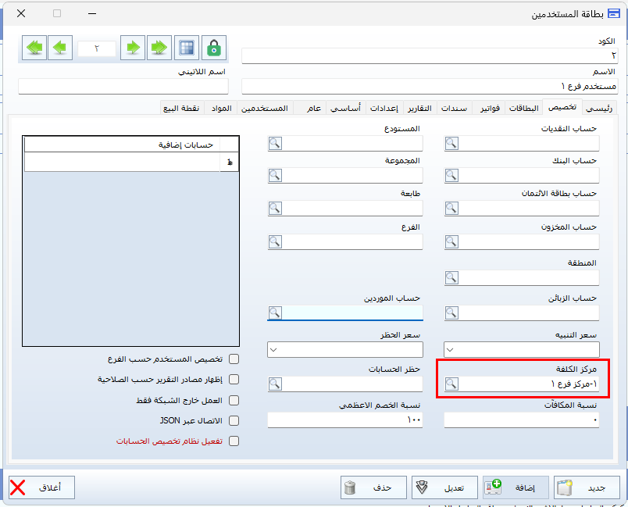The width and height of the screenshot is (628, 507).
Task: Enable تخصيص المستخدم حسب الفرع checkbox
Action: tap(234, 359)
